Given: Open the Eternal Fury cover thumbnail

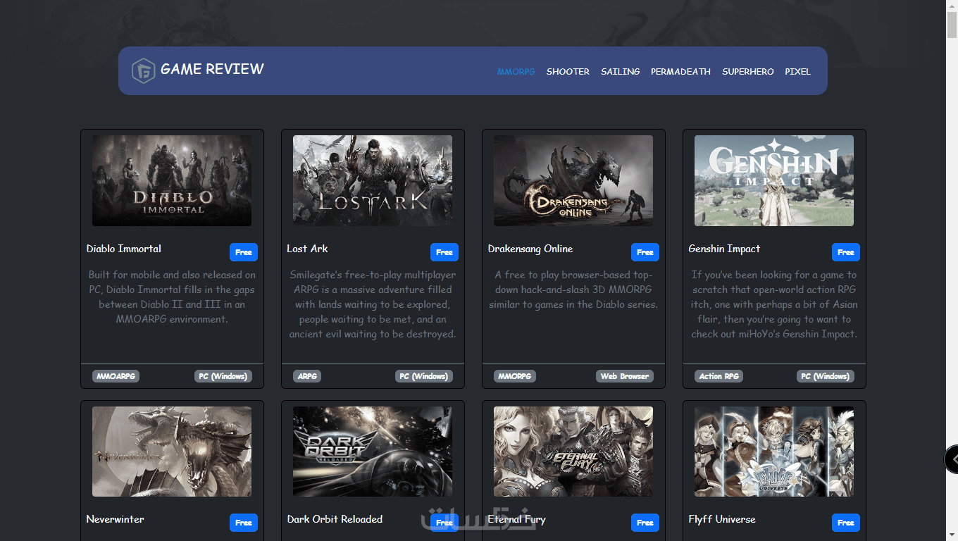Looking at the screenshot, I should point(573,452).
